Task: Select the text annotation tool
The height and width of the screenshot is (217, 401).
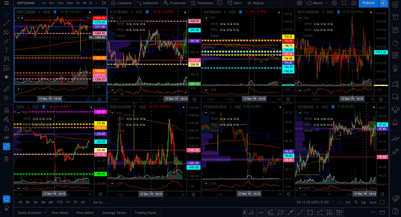Action: coord(6,50)
